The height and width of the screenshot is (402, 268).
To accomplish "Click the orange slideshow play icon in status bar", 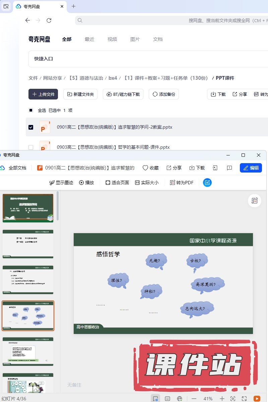I will pos(257,399).
